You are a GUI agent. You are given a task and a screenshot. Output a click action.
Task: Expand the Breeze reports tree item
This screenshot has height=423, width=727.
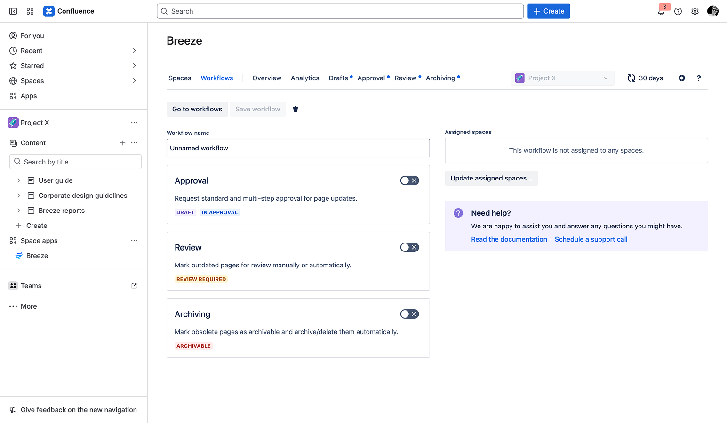[18, 210]
